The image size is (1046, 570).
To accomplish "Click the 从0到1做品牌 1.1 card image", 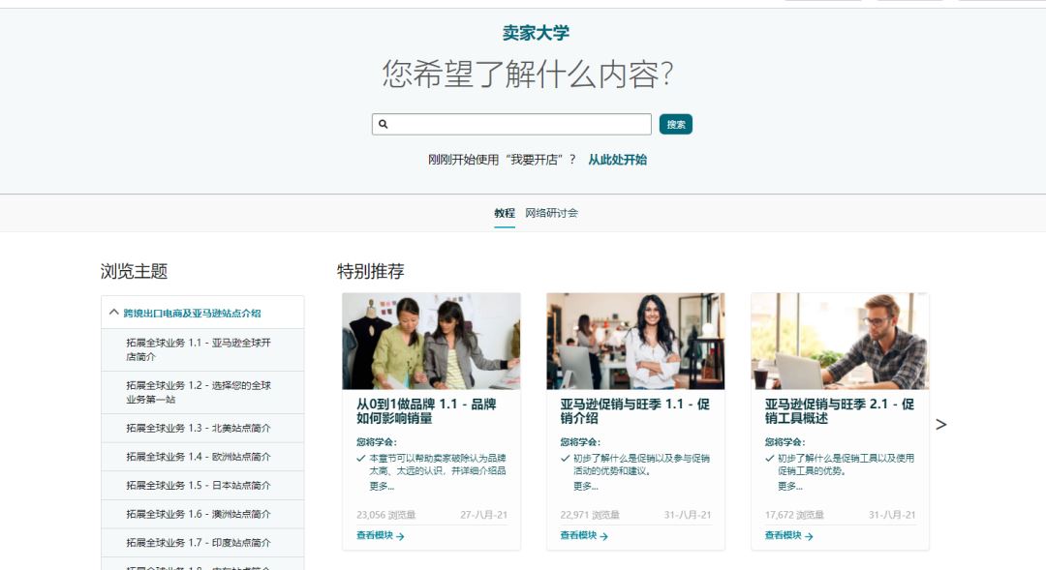I will coord(431,342).
